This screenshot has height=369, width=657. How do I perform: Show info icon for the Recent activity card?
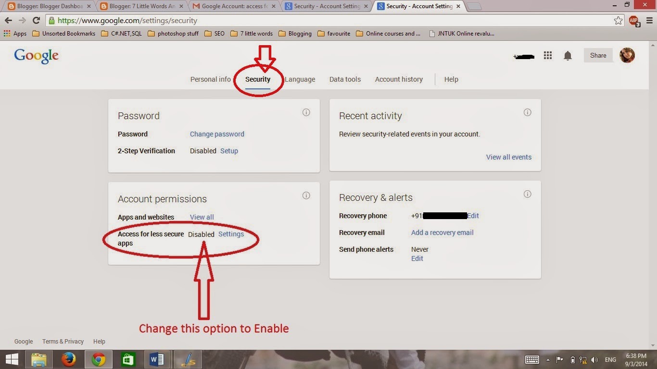click(528, 112)
